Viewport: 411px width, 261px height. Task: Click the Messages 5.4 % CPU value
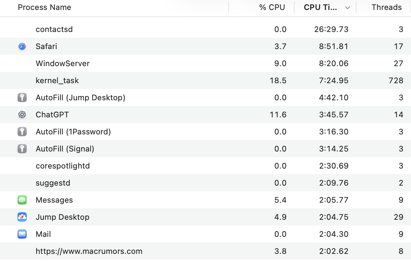coord(280,200)
